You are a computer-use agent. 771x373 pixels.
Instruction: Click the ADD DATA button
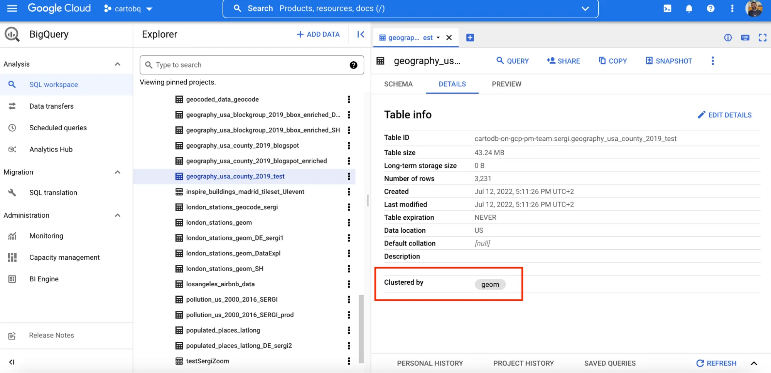click(x=317, y=34)
